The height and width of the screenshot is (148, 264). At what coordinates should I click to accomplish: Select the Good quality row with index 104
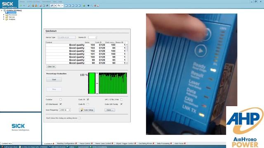tap(86, 45)
